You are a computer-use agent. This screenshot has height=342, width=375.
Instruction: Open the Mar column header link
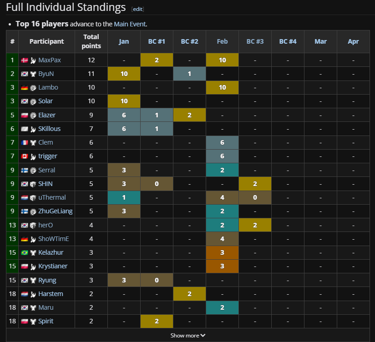pyautogui.click(x=320, y=41)
